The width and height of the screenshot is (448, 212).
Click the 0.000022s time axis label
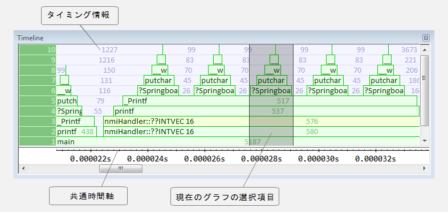90,159
